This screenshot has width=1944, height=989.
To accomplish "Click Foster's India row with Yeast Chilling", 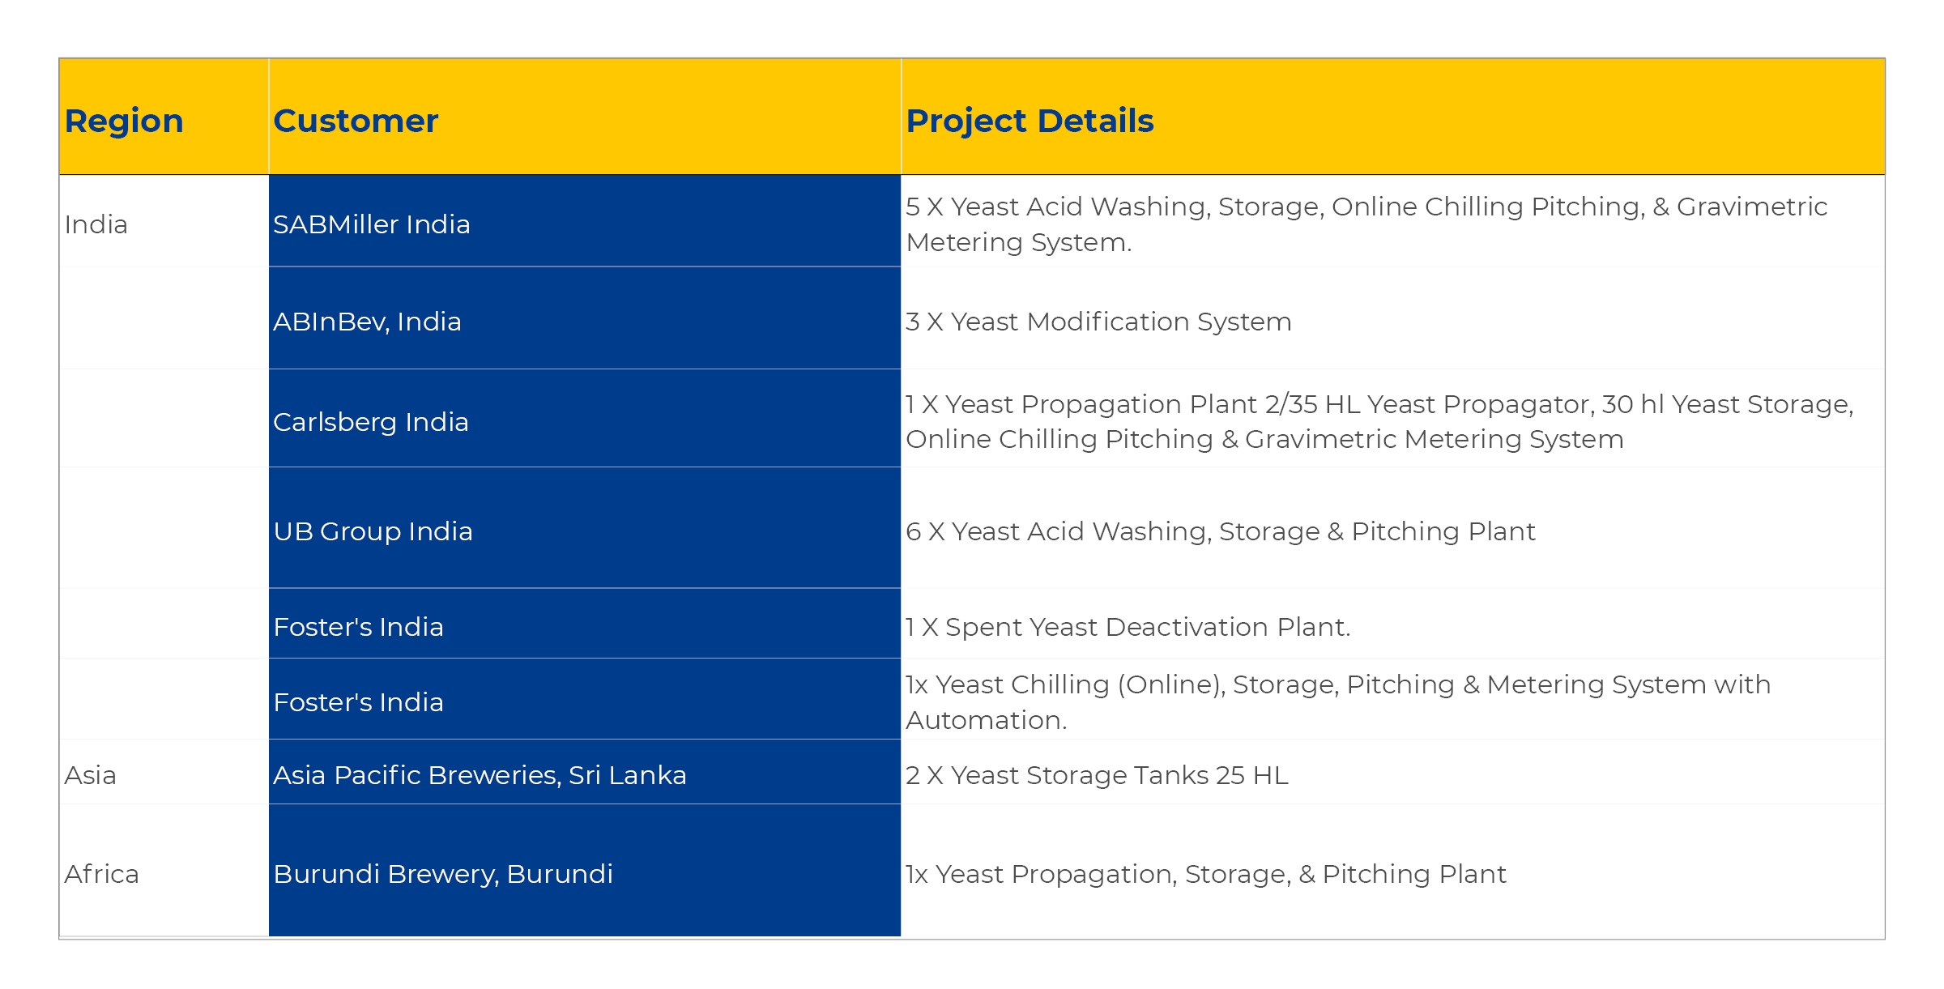I will (x=585, y=699).
